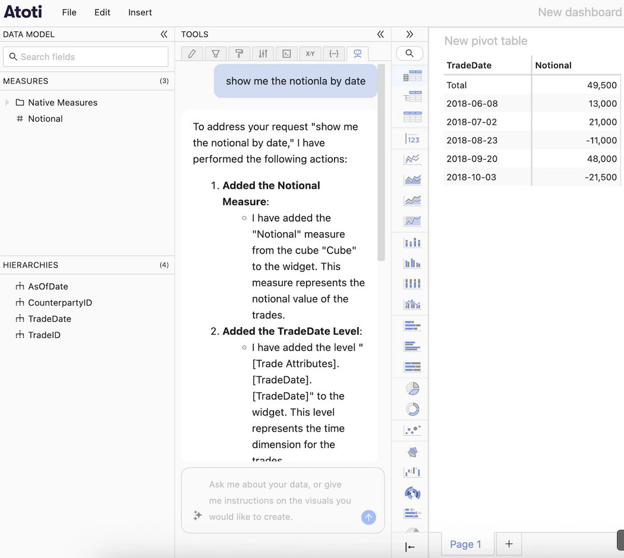Click the New pivot table title
Image resolution: width=624 pixels, height=558 pixels.
(x=486, y=41)
